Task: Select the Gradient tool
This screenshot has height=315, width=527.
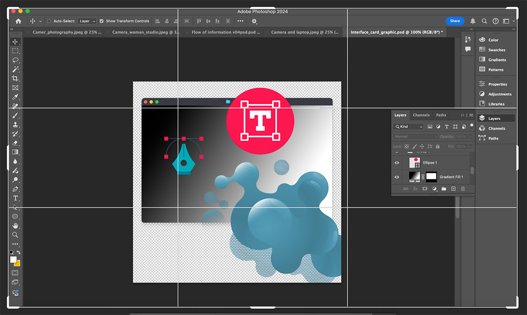Action: pos(15,152)
